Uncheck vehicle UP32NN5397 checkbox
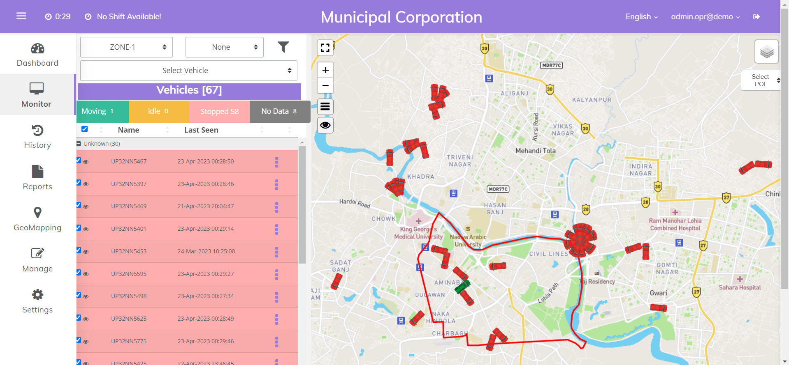 (x=79, y=182)
